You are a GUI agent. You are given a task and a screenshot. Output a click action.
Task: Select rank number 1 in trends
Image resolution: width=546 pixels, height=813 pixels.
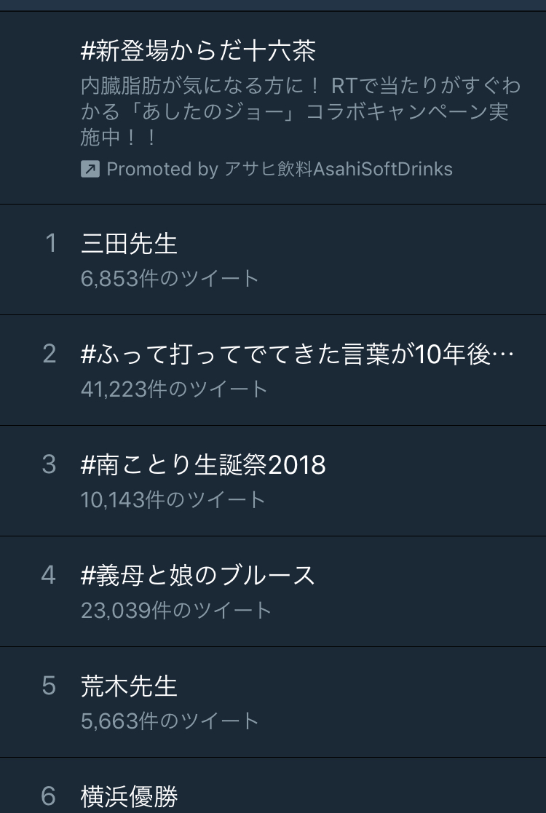[x=50, y=244]
